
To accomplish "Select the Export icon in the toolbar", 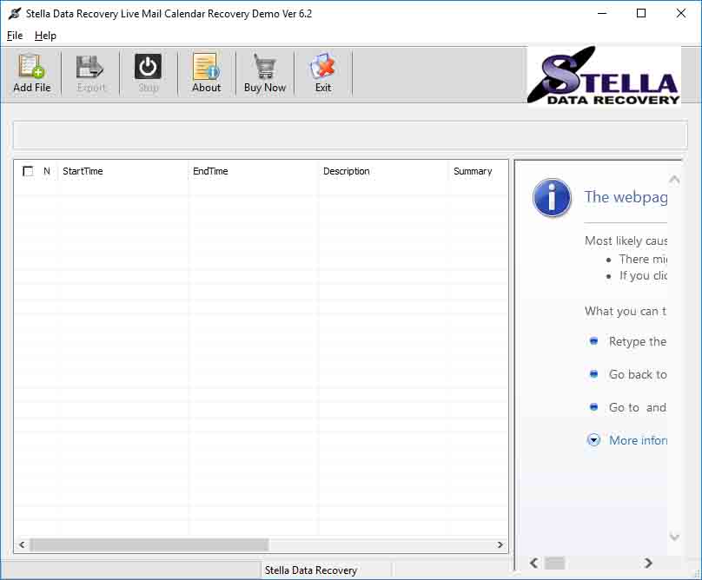I will pyautogui.click(x=89, y=72).
